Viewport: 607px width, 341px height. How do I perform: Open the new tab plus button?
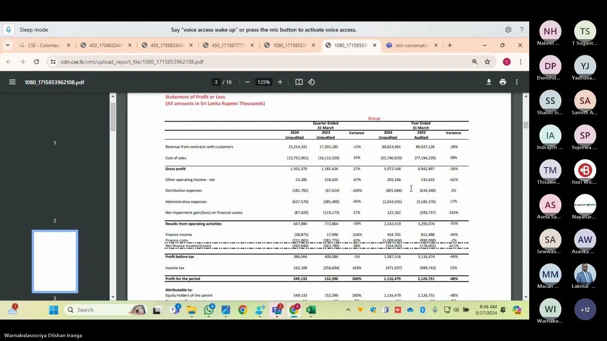(449, 45)
